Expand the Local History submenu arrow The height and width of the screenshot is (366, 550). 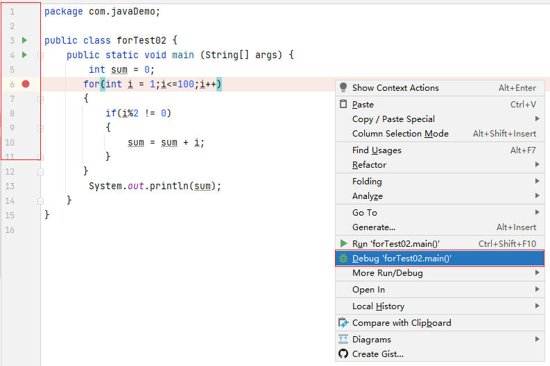pos(537,306)
